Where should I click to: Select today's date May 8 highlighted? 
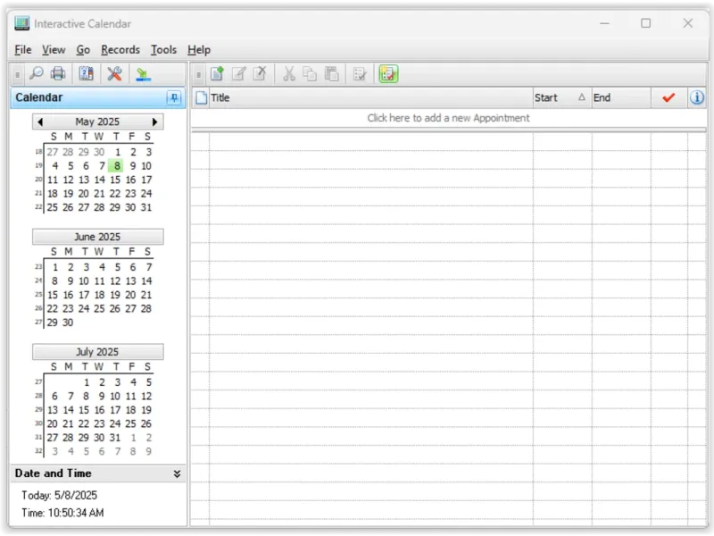coord(117,166)
